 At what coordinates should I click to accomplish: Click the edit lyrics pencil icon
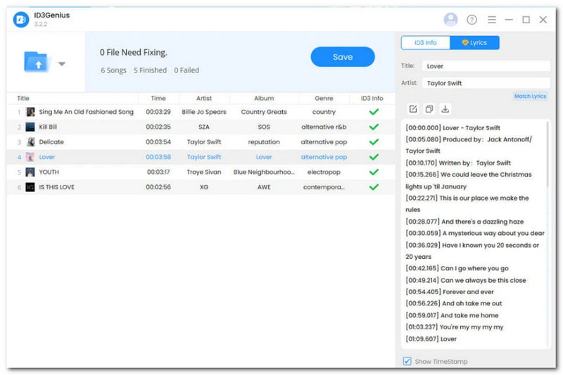pyautogui.click(x=413, y=109)
